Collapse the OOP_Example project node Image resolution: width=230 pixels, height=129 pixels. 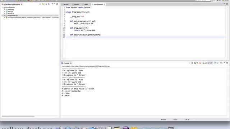point(3,7)
